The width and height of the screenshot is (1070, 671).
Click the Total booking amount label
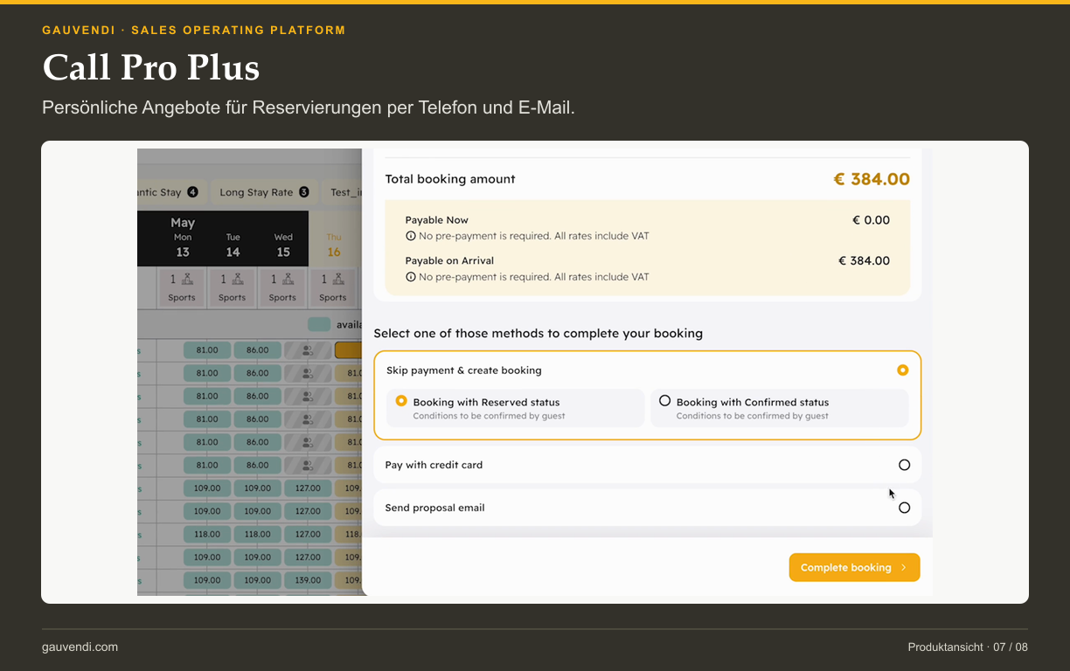tap(450, 179)
